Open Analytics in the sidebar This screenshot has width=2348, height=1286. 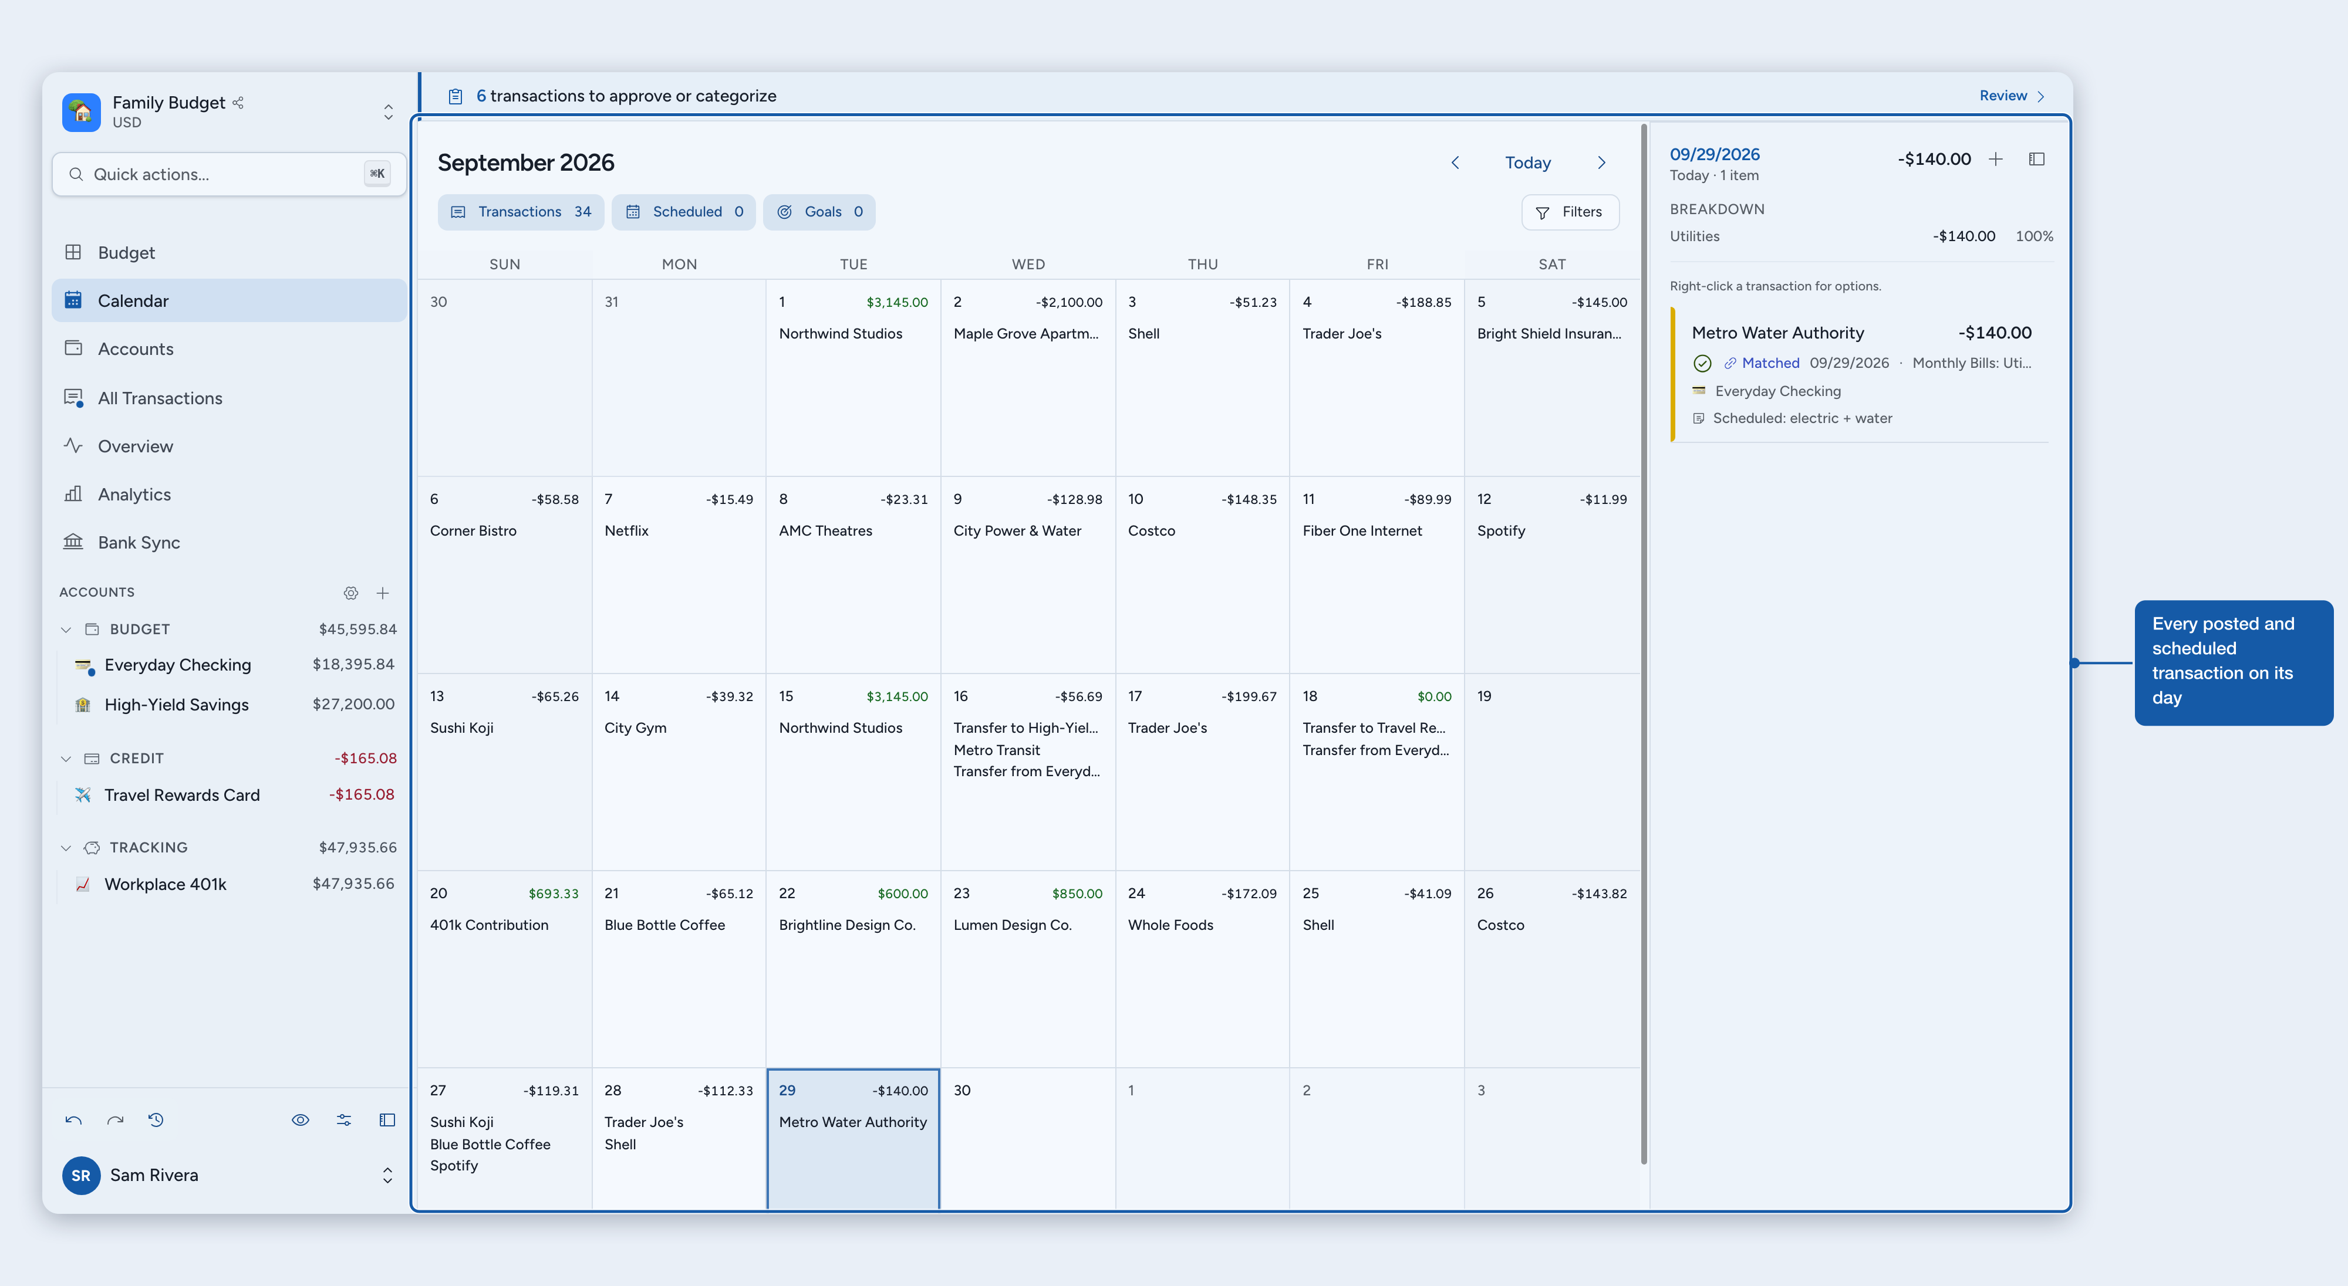[230, 495]
